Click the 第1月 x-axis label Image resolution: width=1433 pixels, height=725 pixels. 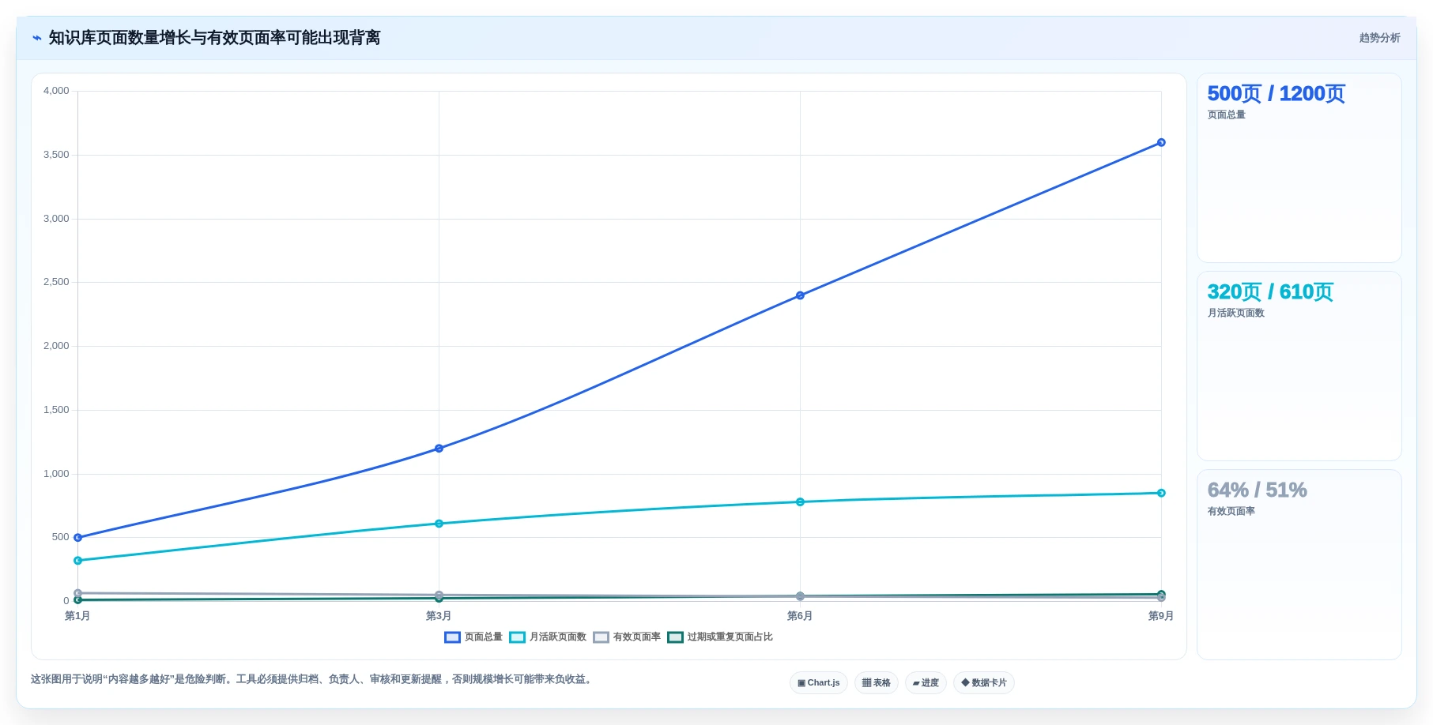click(x=77, y=616)
